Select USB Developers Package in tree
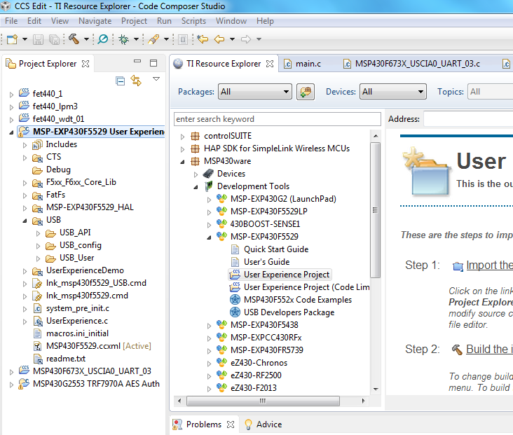This screenshot has height=435, width=513. pos(289,312)
